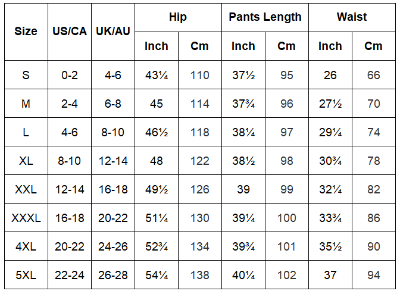Select the Waist header cell
Image resolution: width=400 pixels, height=294 pixels.
tap(352, 17)
